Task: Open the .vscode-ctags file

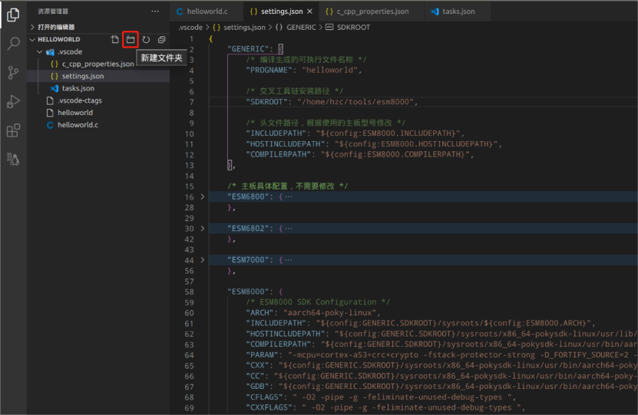Action: [x=98, y=100]
